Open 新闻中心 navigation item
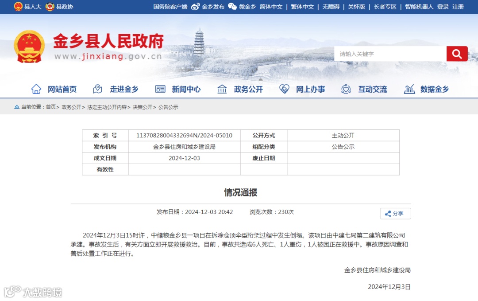The height and width of the screenshot is (301, 478). [186, 89]
